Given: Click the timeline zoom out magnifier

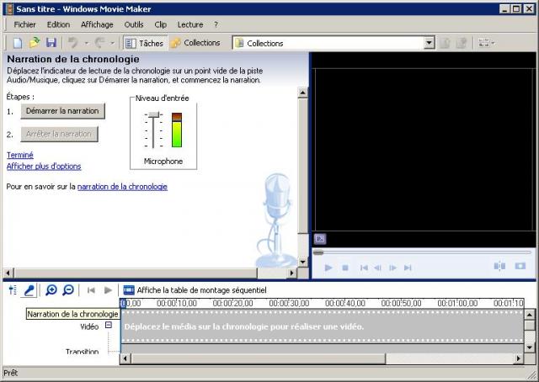Looking at the screenshot, I should coord(68,290).
